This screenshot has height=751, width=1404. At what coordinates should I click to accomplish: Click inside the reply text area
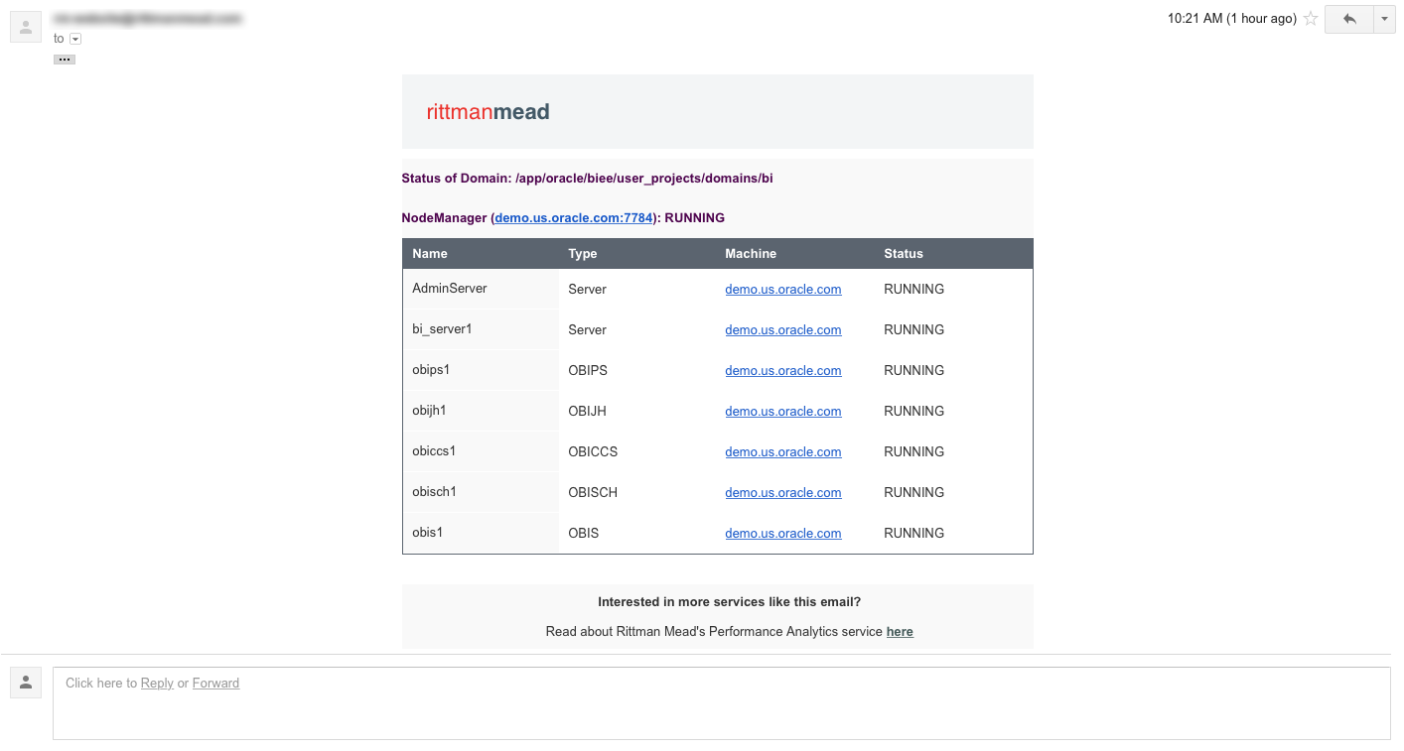point(721,703)
